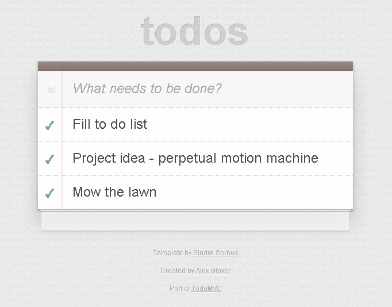This screenshot has height=307, width=392.
Task: Visit the TodoMVC link
Action: pos(206,288)
